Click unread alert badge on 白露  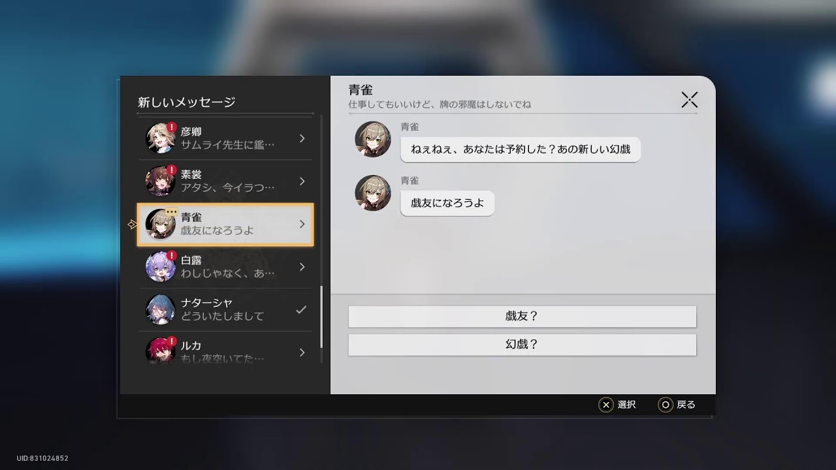(x=172, y=256)
